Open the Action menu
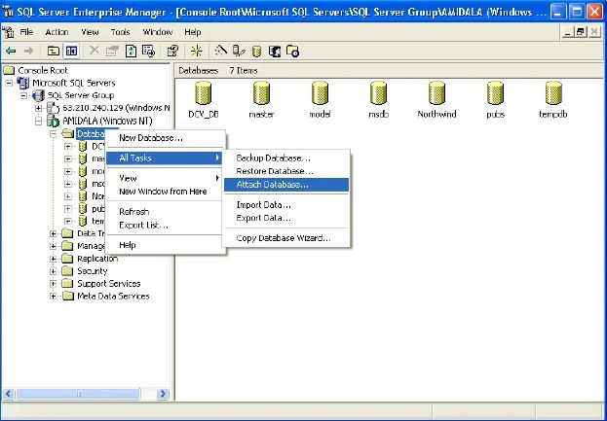 (57, 32)
